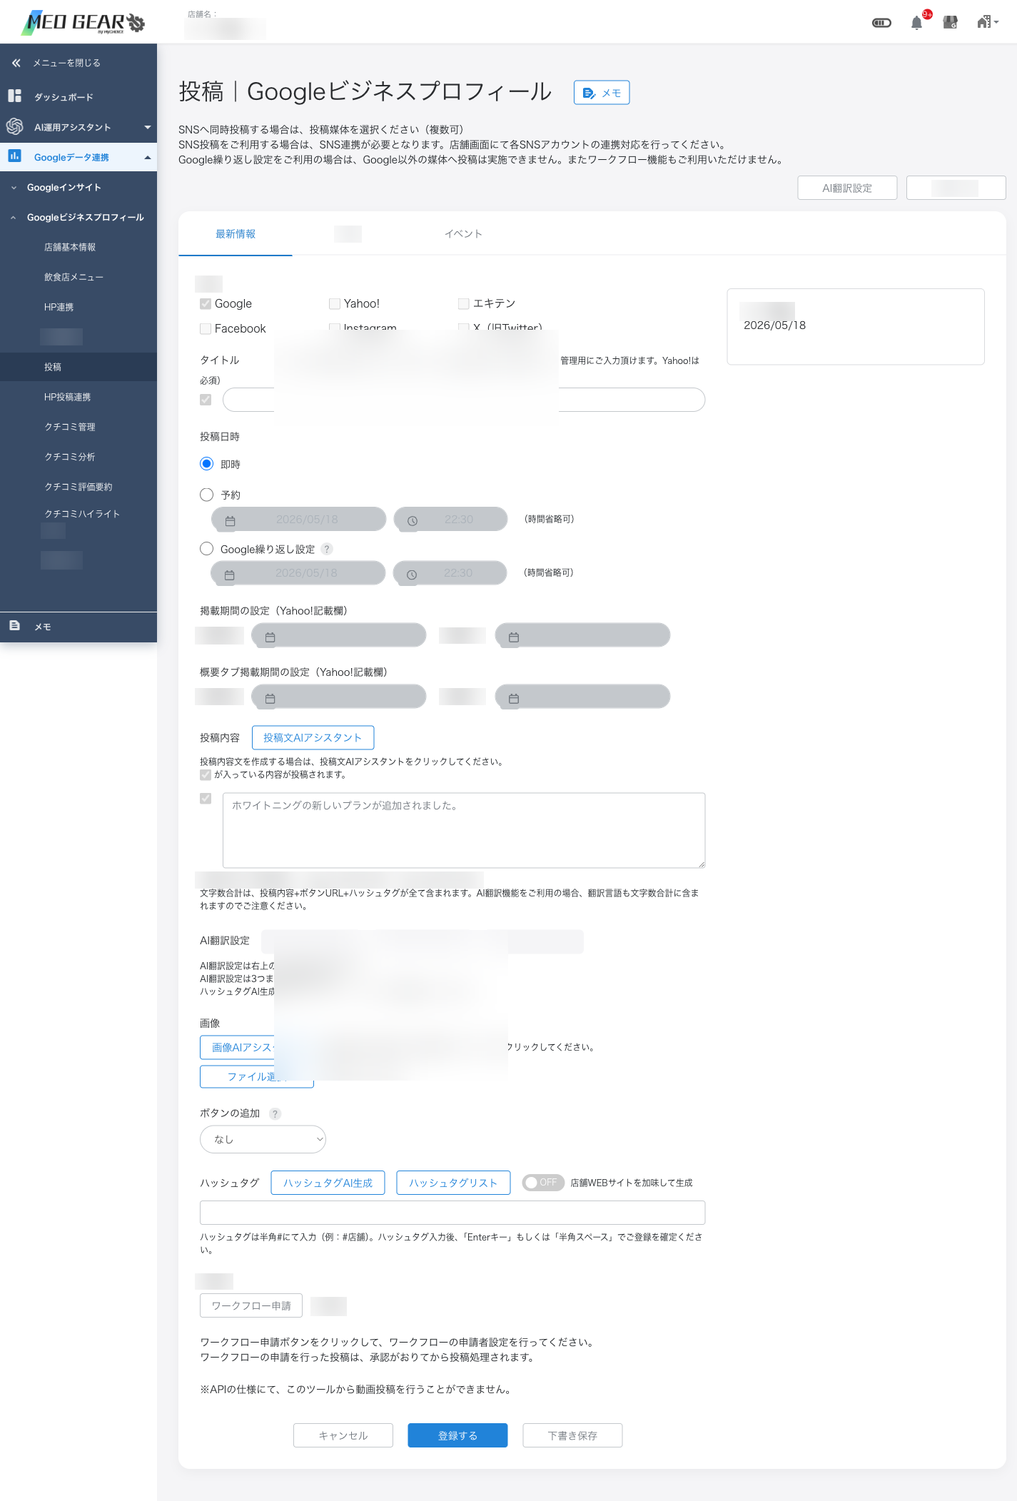The image size is (1017, 1501).
Task: Click calendar icon in 掲載期間 end date
Action: pos(514,637)
